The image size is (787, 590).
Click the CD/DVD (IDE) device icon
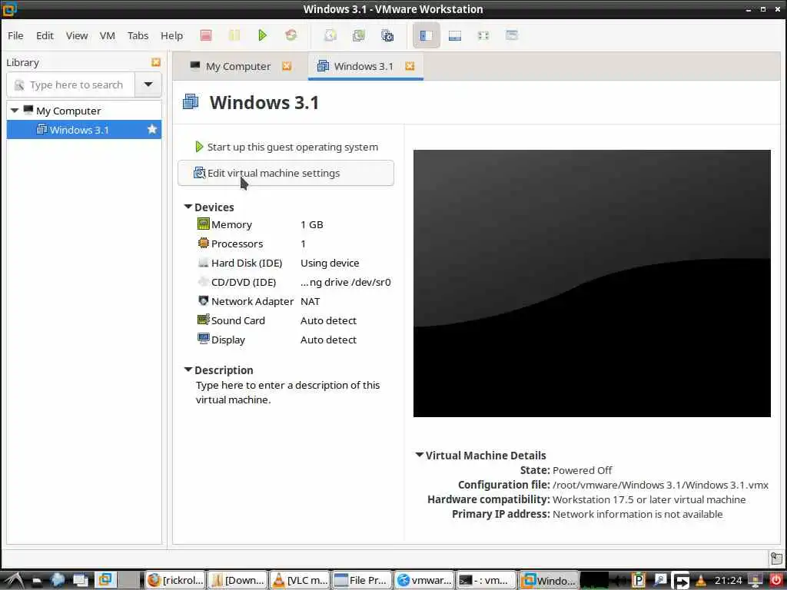pyautogui.click(x=203, y=281)
